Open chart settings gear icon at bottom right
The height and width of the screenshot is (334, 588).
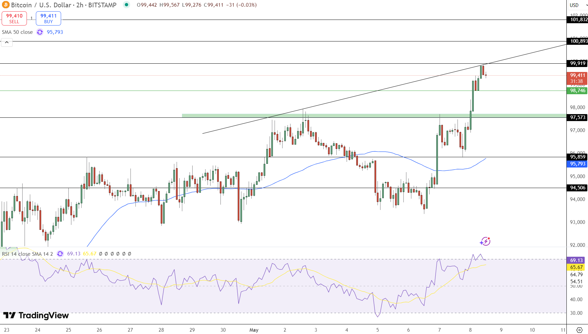(x=579, y=330)
